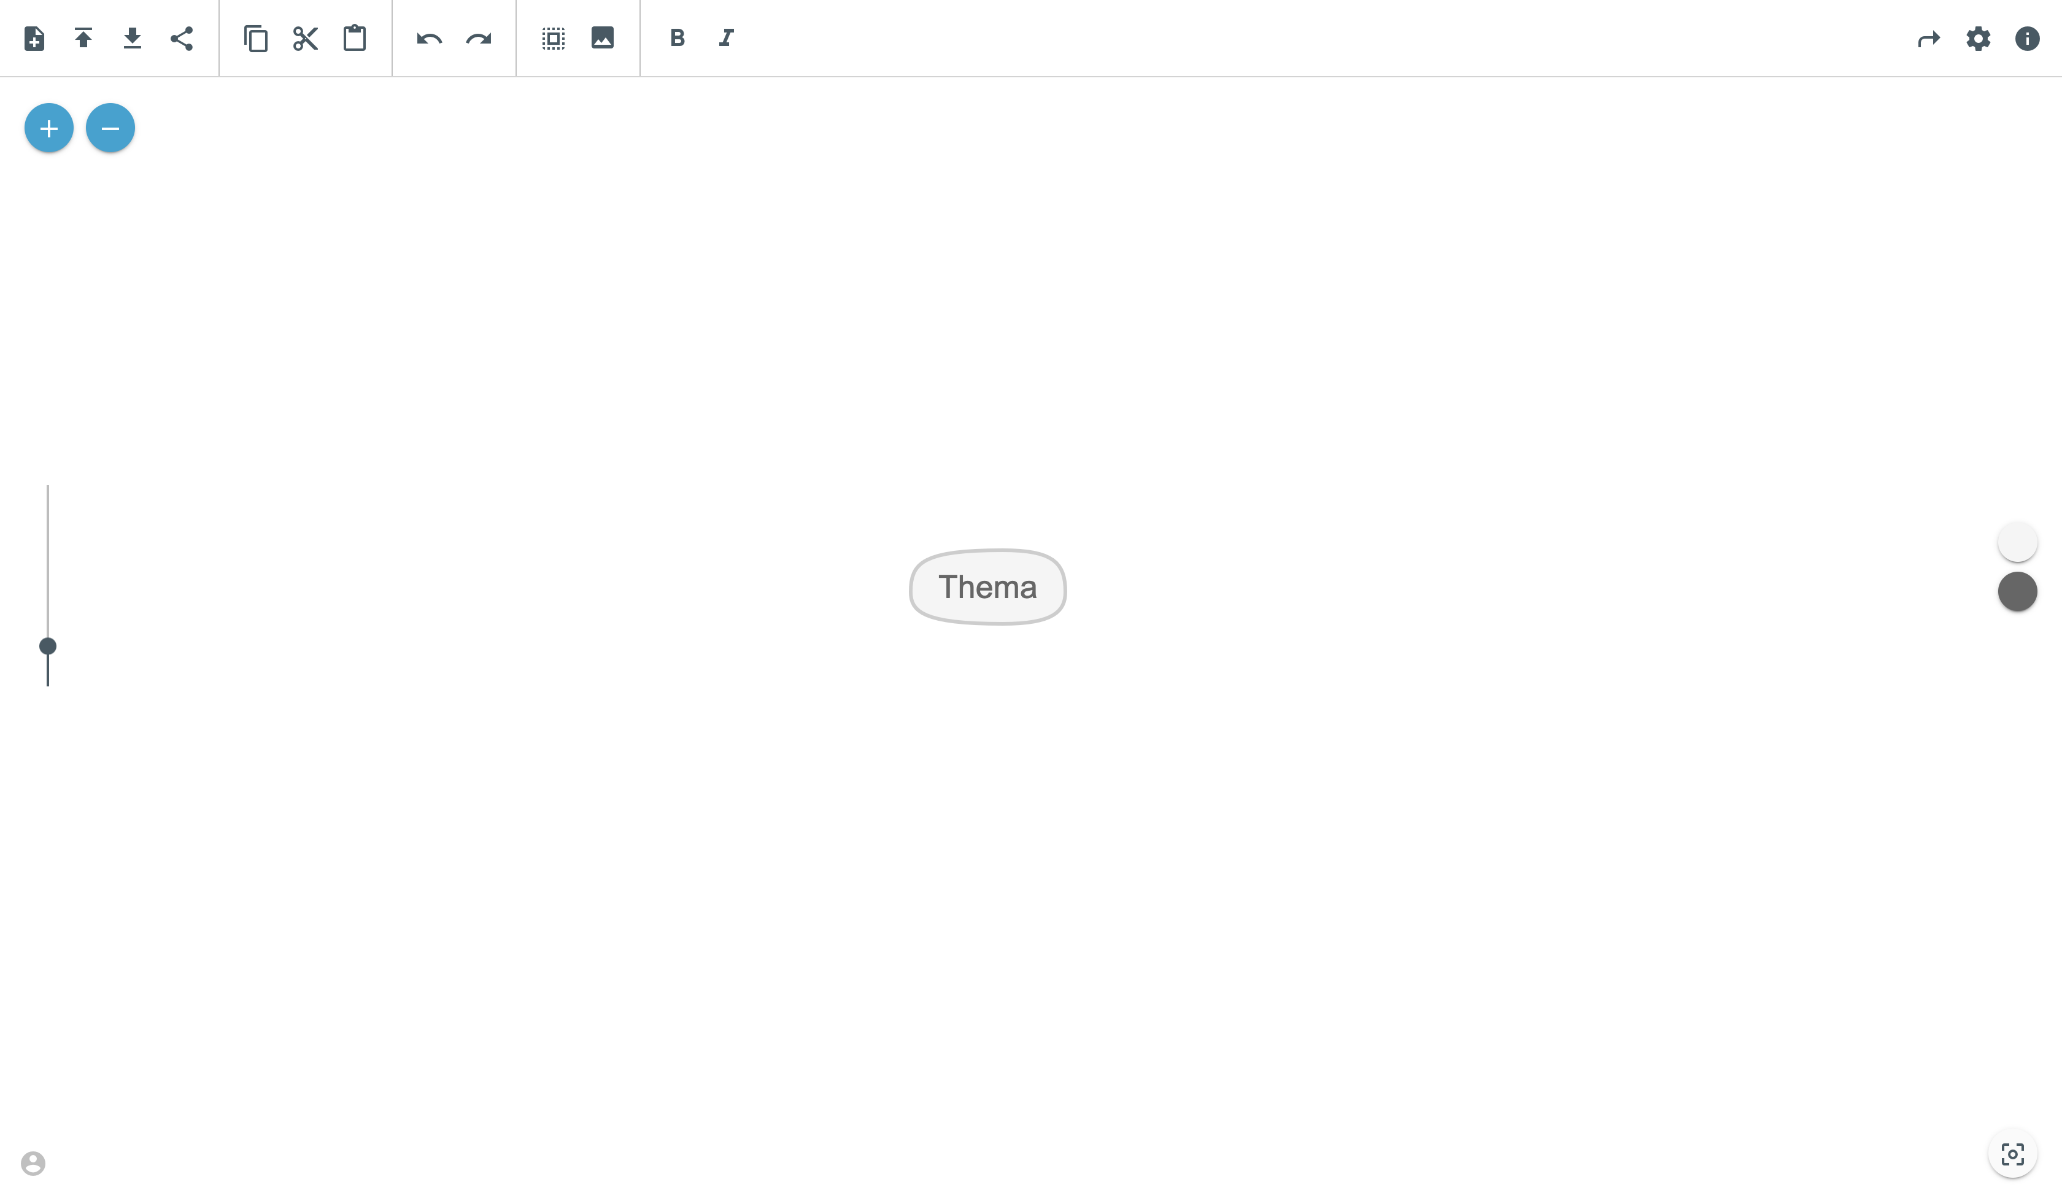The height and width of the screenshot is (1190, 2062).
Task: Cut the selected node with scissors icon
Action: tap(305, 39)
